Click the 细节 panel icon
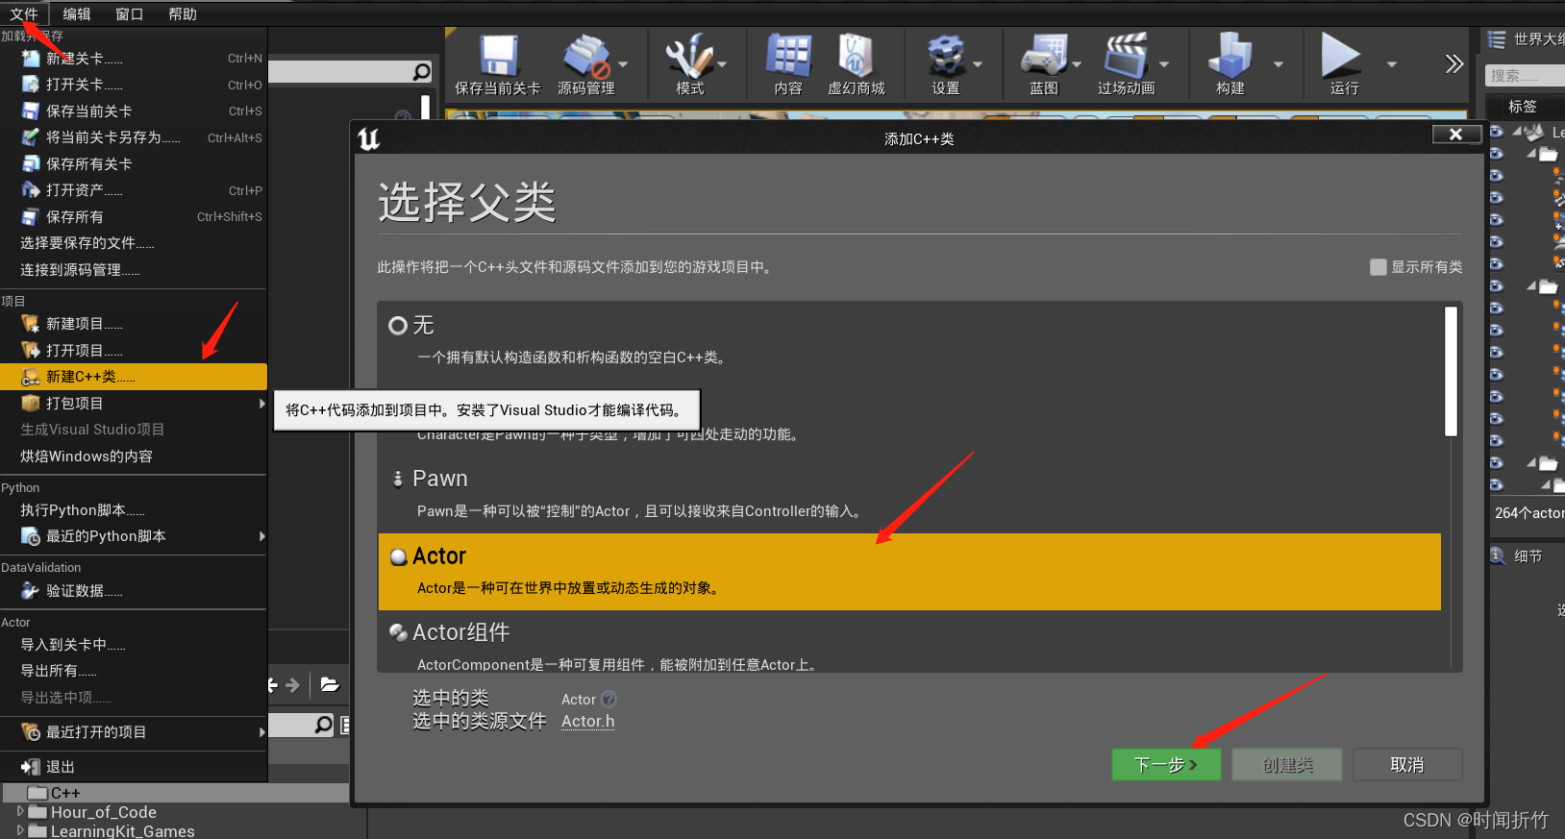Image resolution: width=1565 pixels, height=839 pixels. coord(1497,555)
